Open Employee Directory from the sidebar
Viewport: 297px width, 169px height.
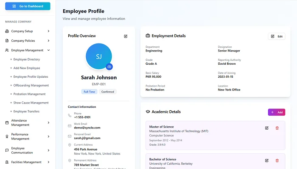coord(27,60)
